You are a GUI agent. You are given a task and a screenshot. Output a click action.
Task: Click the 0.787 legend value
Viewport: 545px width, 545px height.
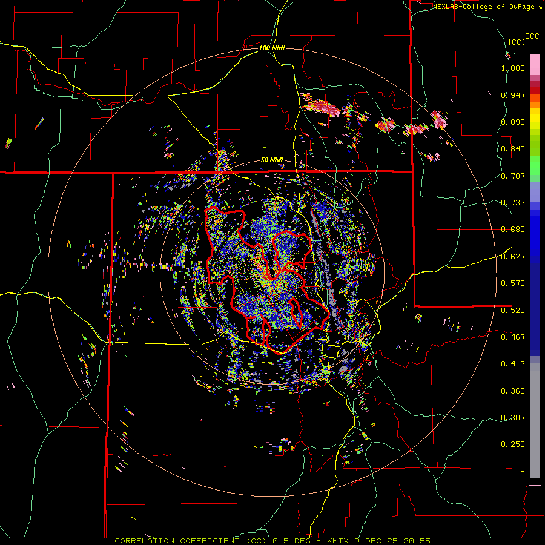click(513, 176)
